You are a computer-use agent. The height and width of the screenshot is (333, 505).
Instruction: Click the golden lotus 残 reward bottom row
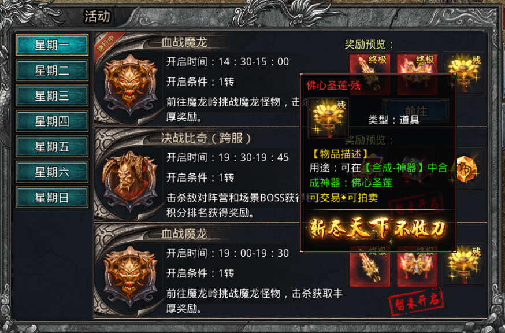464,265
